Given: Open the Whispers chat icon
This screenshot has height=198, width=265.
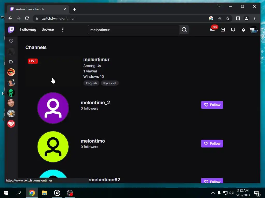Looking at the screenshot, I should click(x=233, y=30).
